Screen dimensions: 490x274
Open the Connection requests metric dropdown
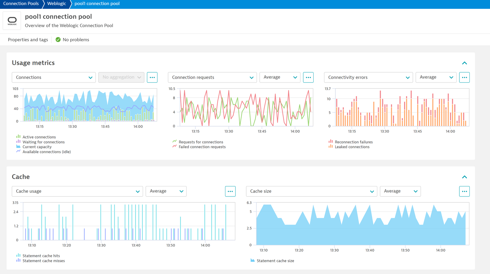[213, 77]
